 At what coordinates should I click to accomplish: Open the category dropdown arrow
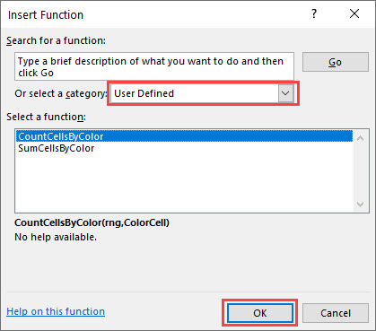click(x=285, y=93)
